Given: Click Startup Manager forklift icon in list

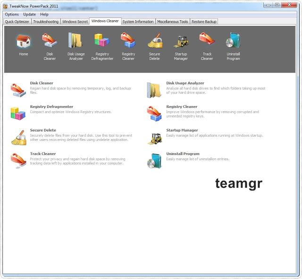Looking at the screenshot, I should (155, 139).
